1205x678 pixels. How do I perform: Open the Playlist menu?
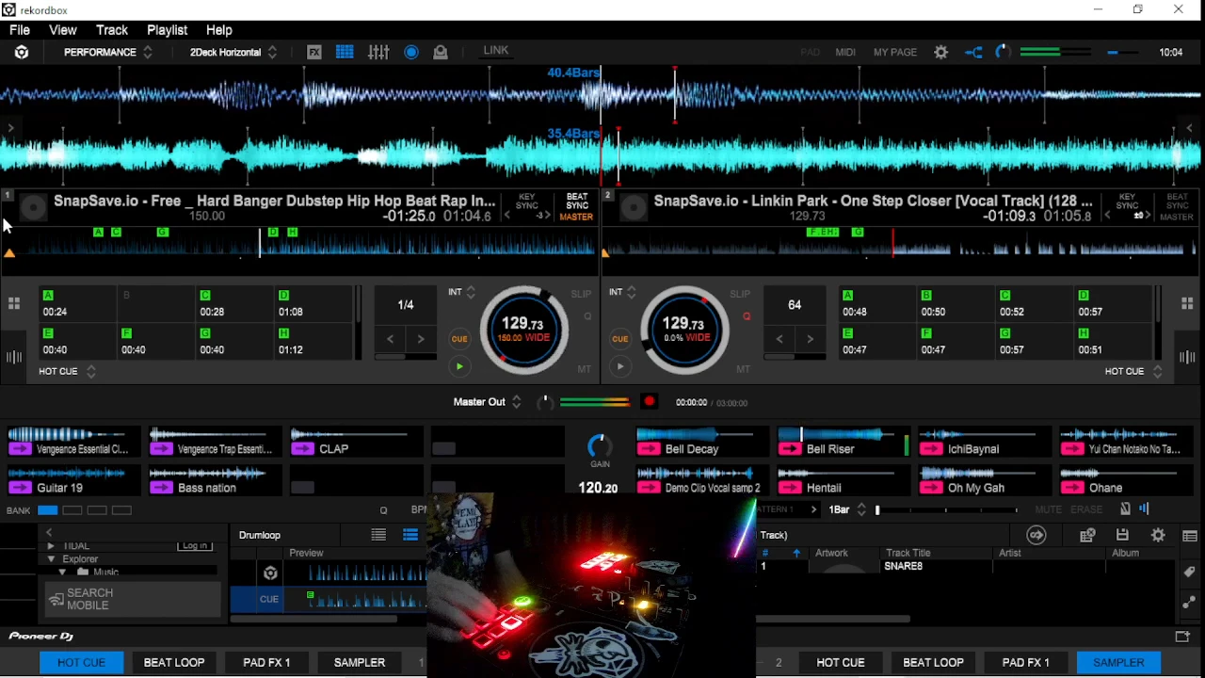click(167, 30)
